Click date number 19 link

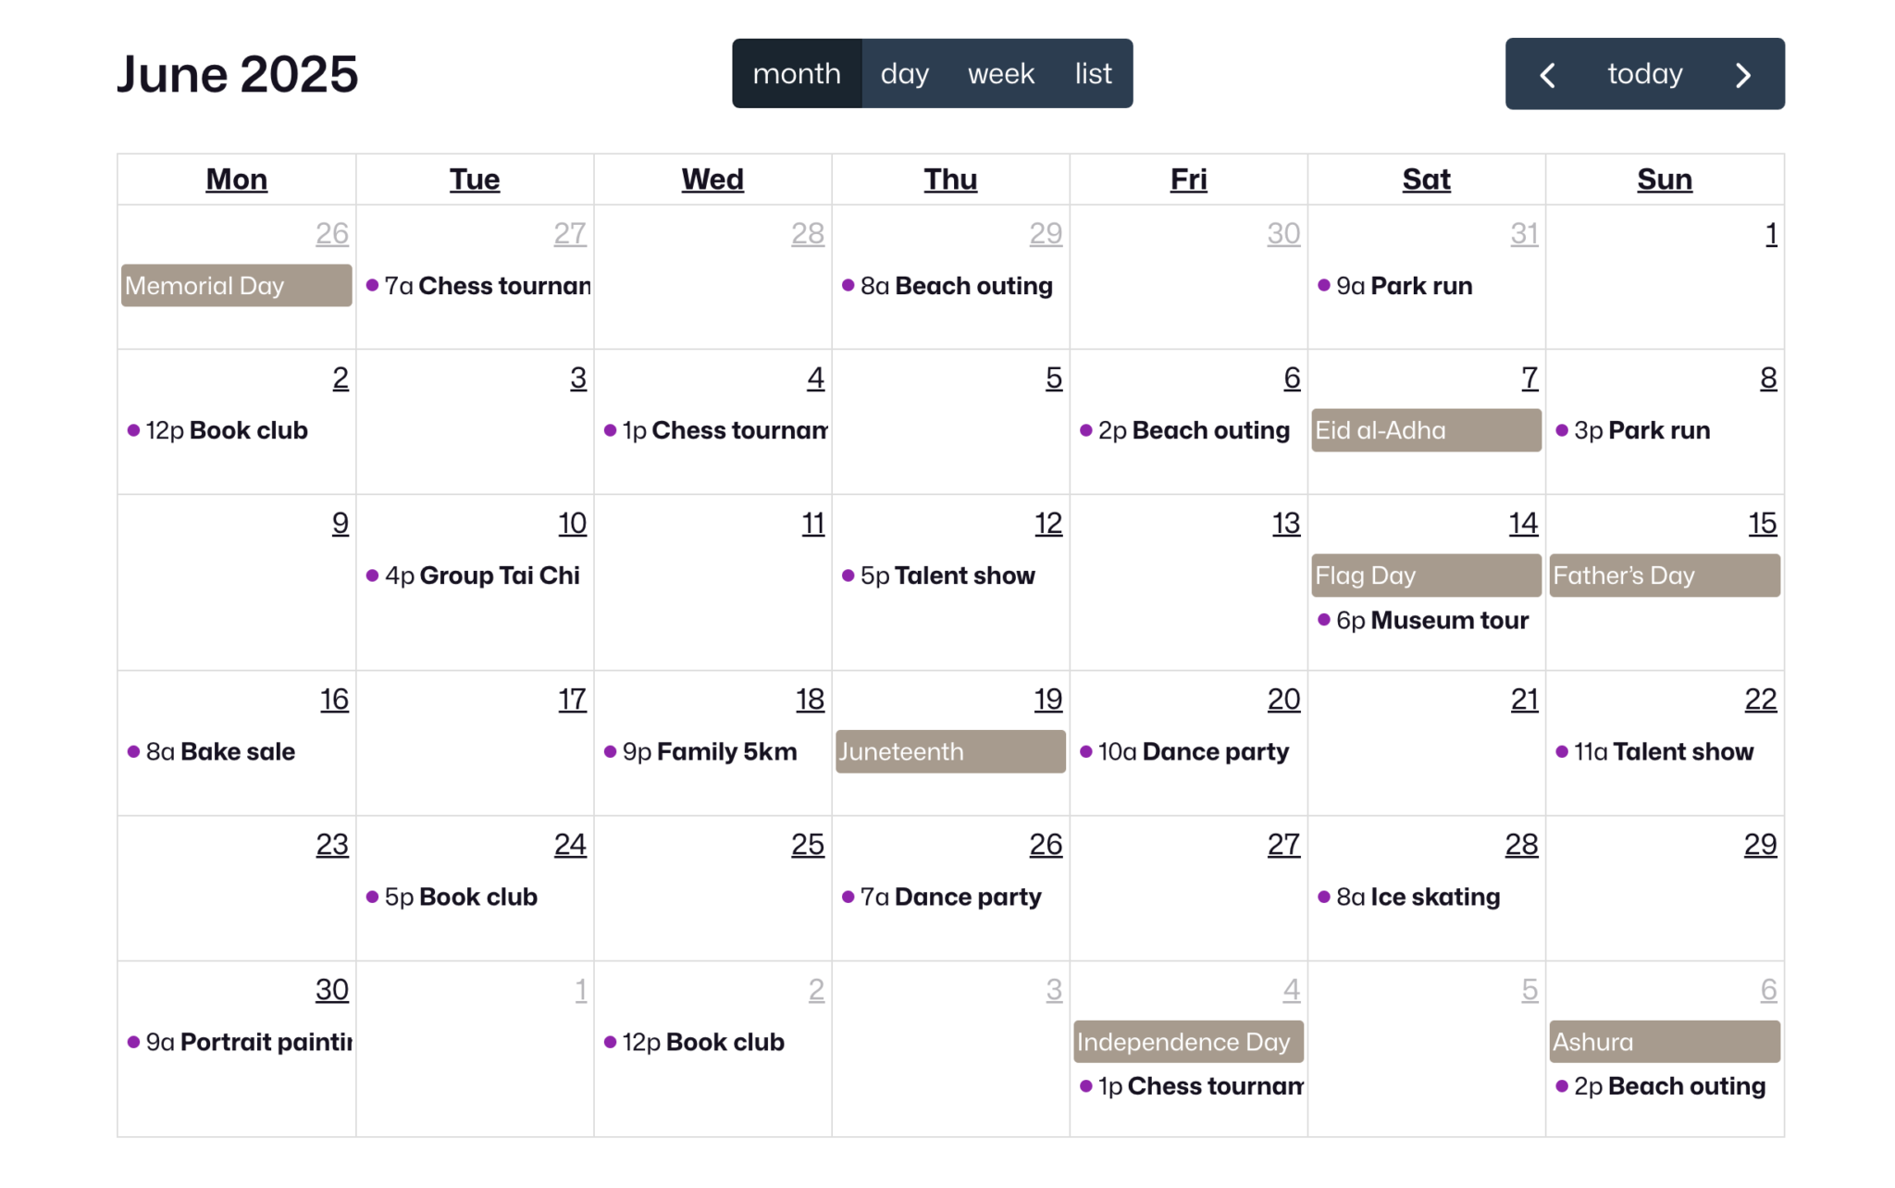pyautogui.click(x=1047, y=699)
